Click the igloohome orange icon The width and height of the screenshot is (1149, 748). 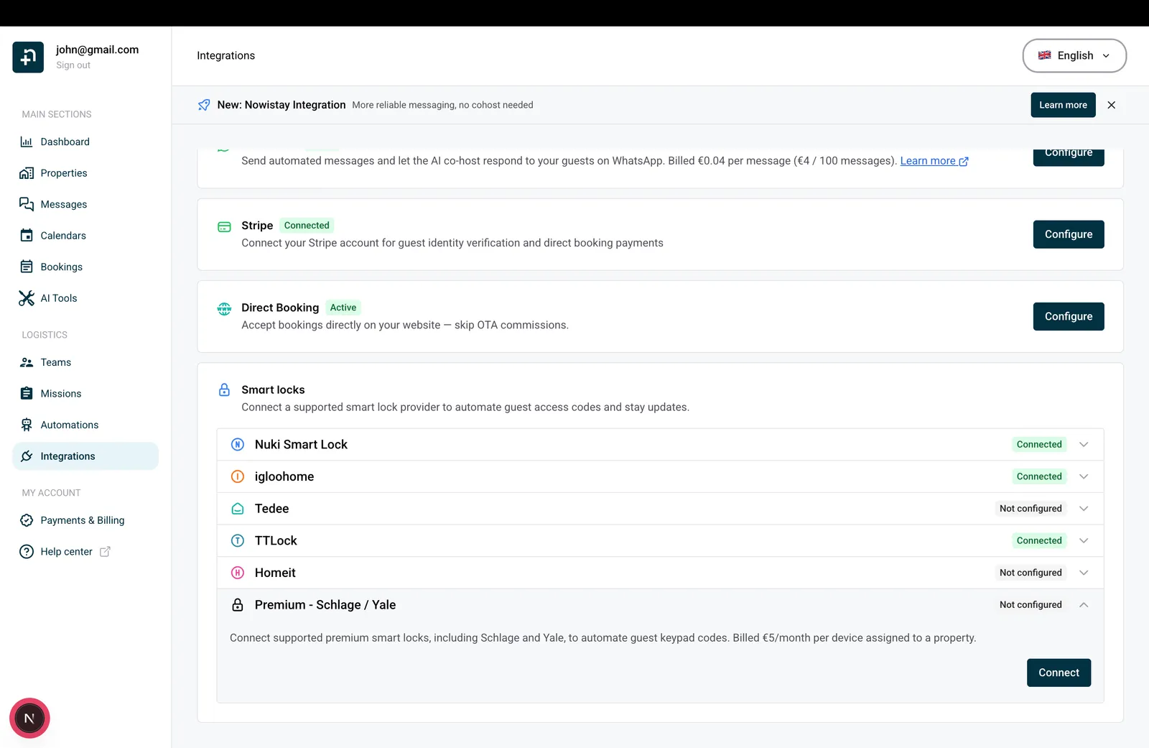click(238, 476)
